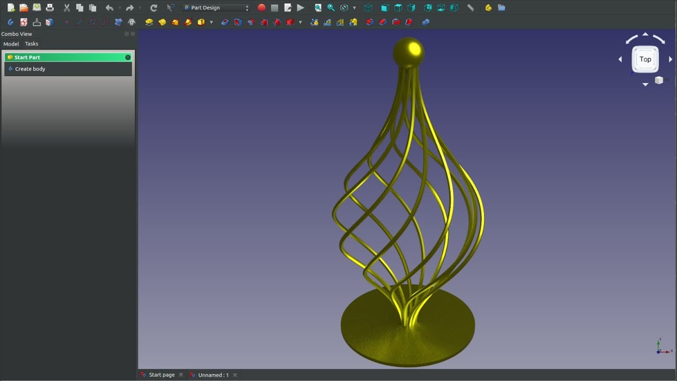Select the Pad tool icon

(x=149, y=22)
